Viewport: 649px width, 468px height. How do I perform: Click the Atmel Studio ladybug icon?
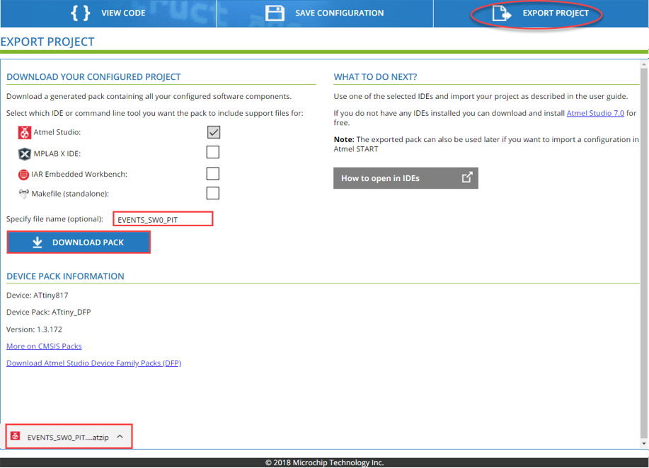[x=25, y=132]
